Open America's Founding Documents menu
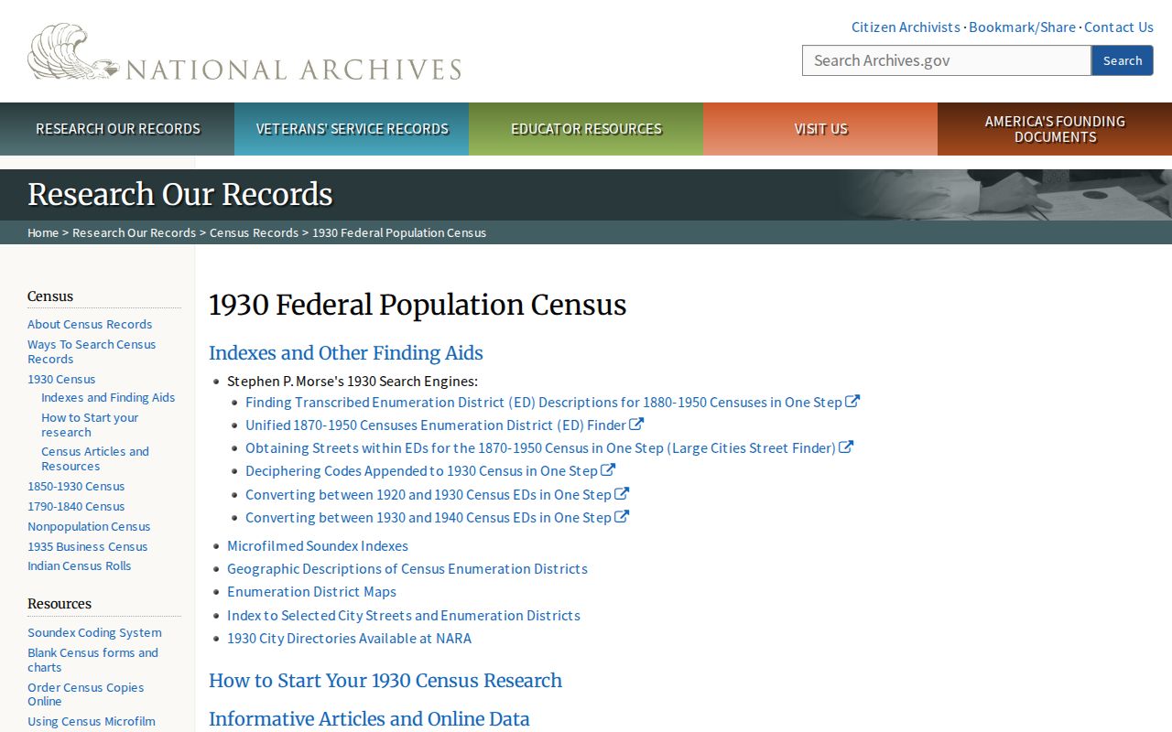This screenshot has height=732, width=1172. (1055, 129)
